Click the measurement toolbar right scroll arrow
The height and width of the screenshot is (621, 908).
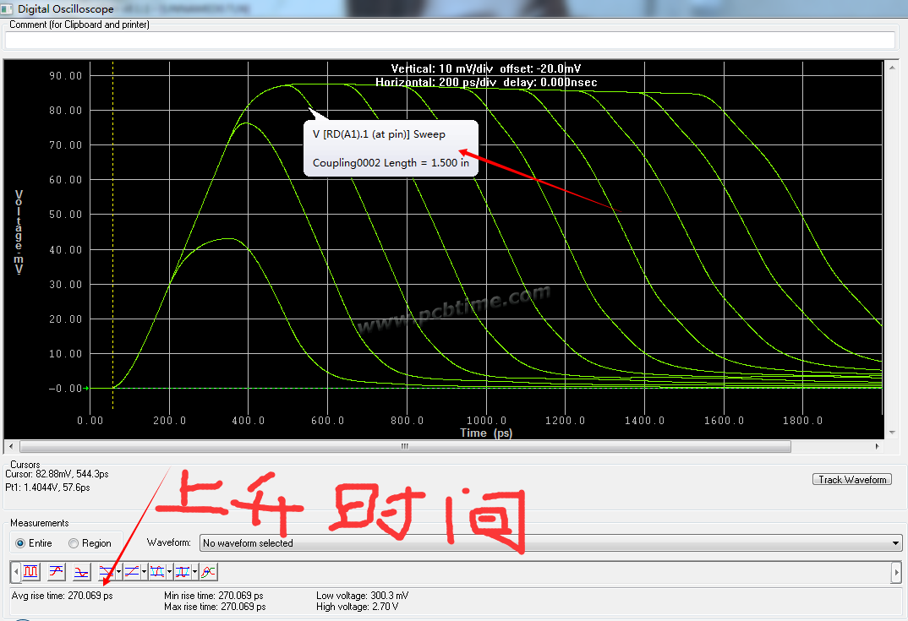point(896,572)
